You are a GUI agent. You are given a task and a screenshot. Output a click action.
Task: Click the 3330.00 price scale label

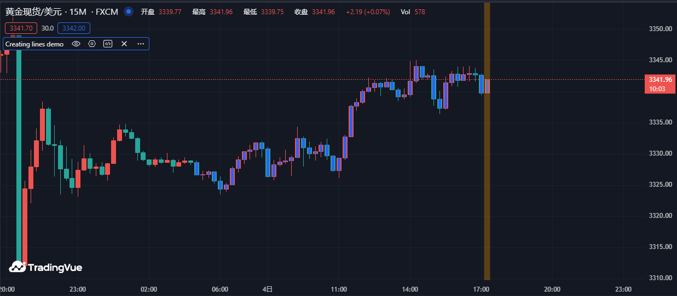point(659,153)
